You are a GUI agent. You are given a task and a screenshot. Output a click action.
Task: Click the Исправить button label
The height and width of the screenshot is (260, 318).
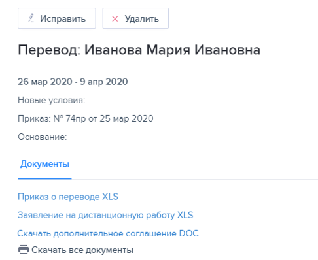(x=63, y=19)
